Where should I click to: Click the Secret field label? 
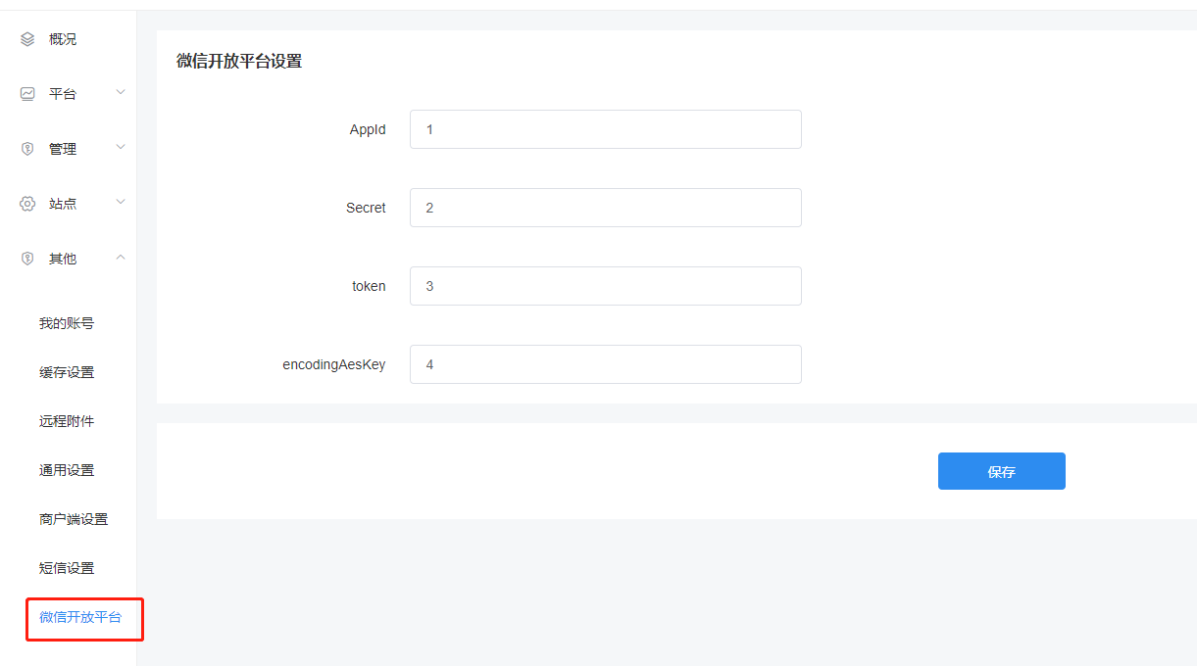click(x=366, y=208)
